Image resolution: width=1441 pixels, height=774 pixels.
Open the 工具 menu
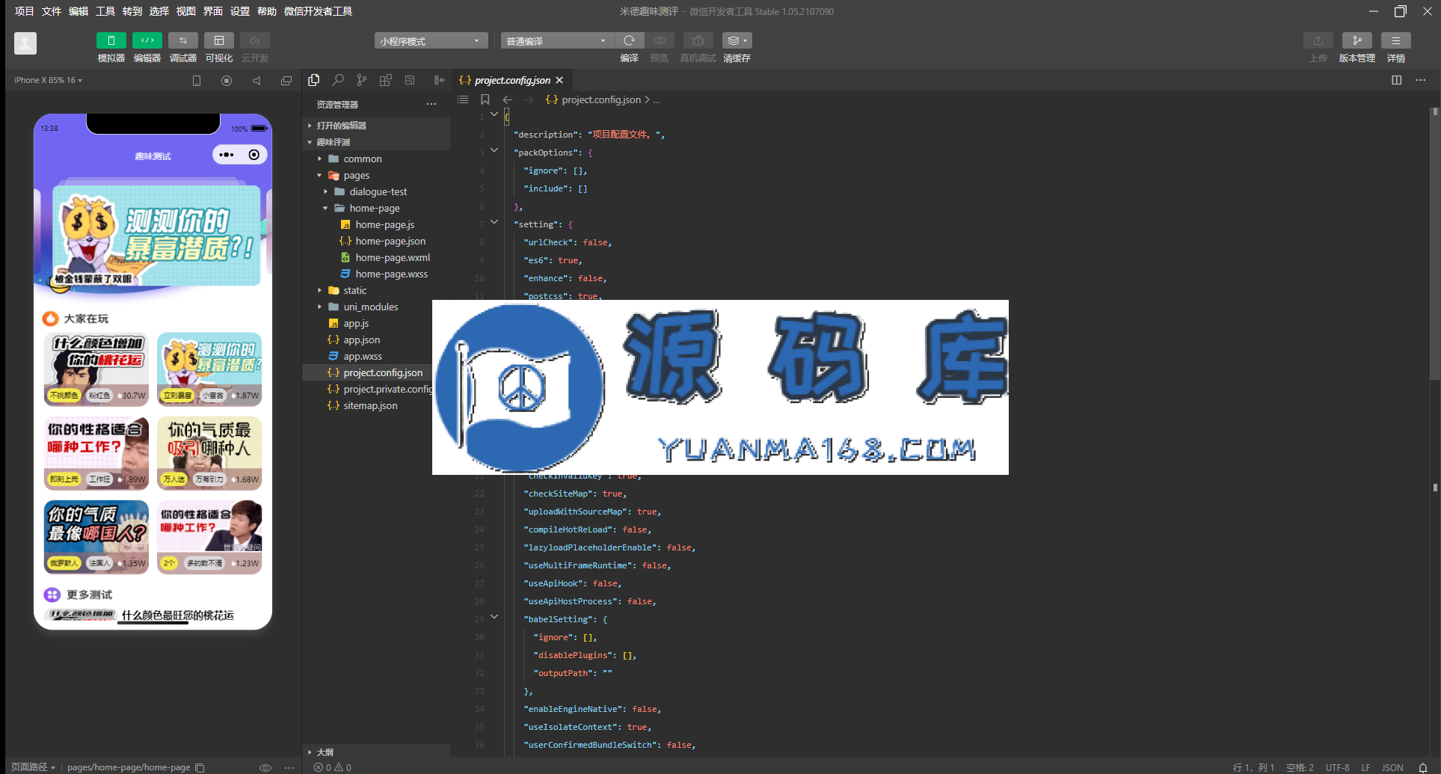[x=105, y=11]
